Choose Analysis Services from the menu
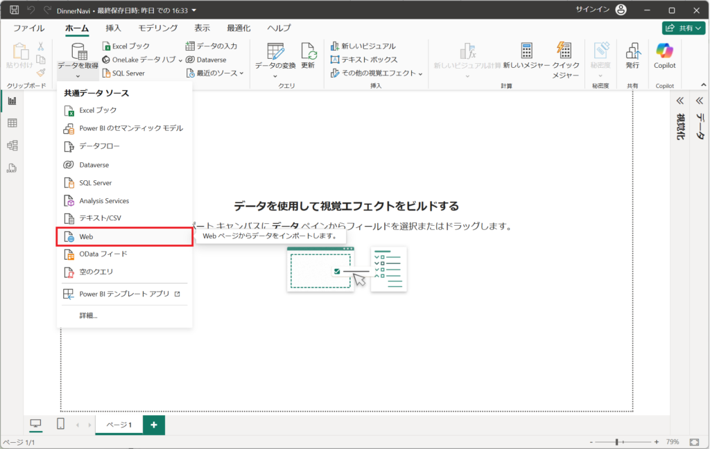This screenshot has height=449, width=710. click(125, 200)
